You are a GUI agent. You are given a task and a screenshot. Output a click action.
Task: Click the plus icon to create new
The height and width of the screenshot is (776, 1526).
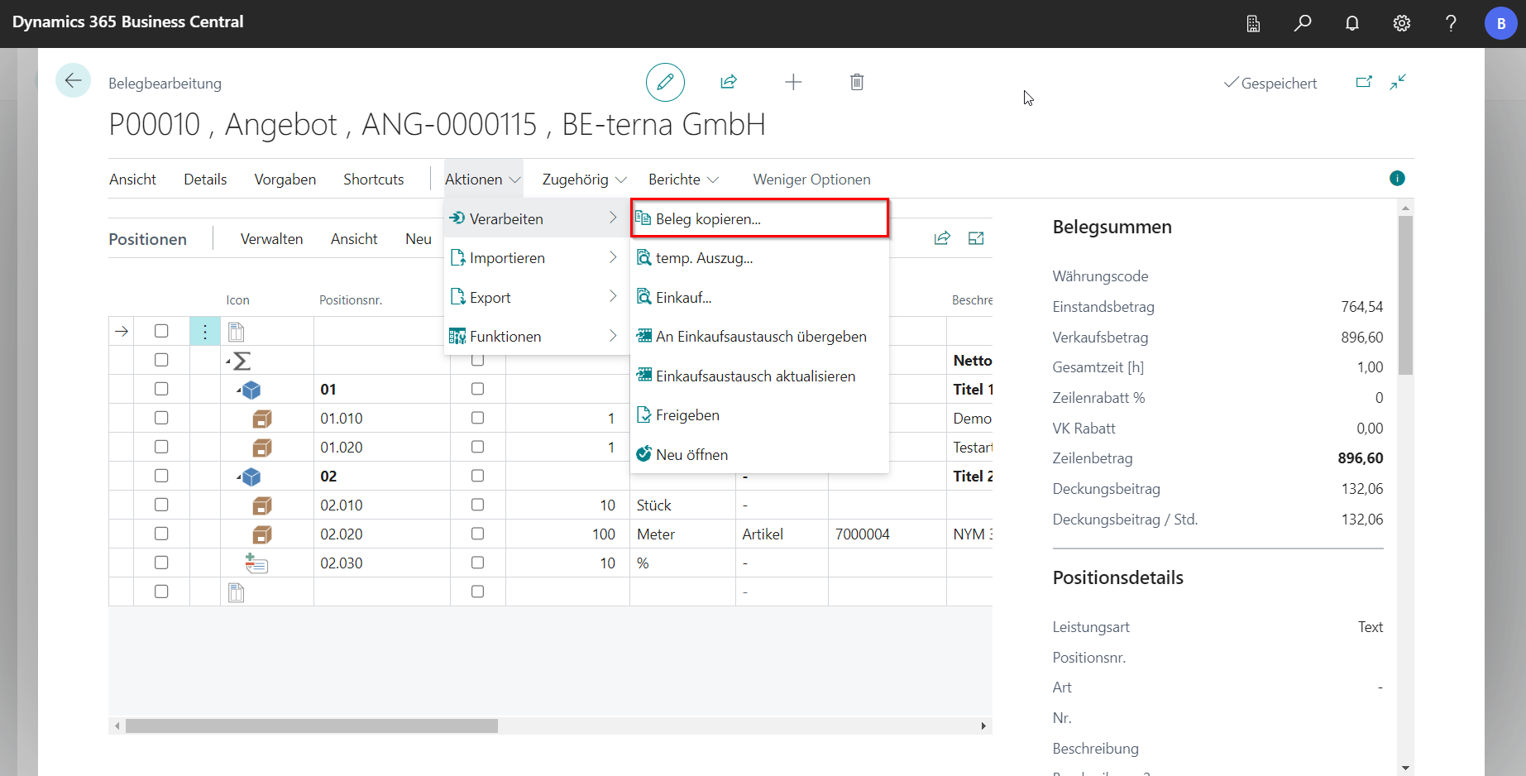coord(793,82)
